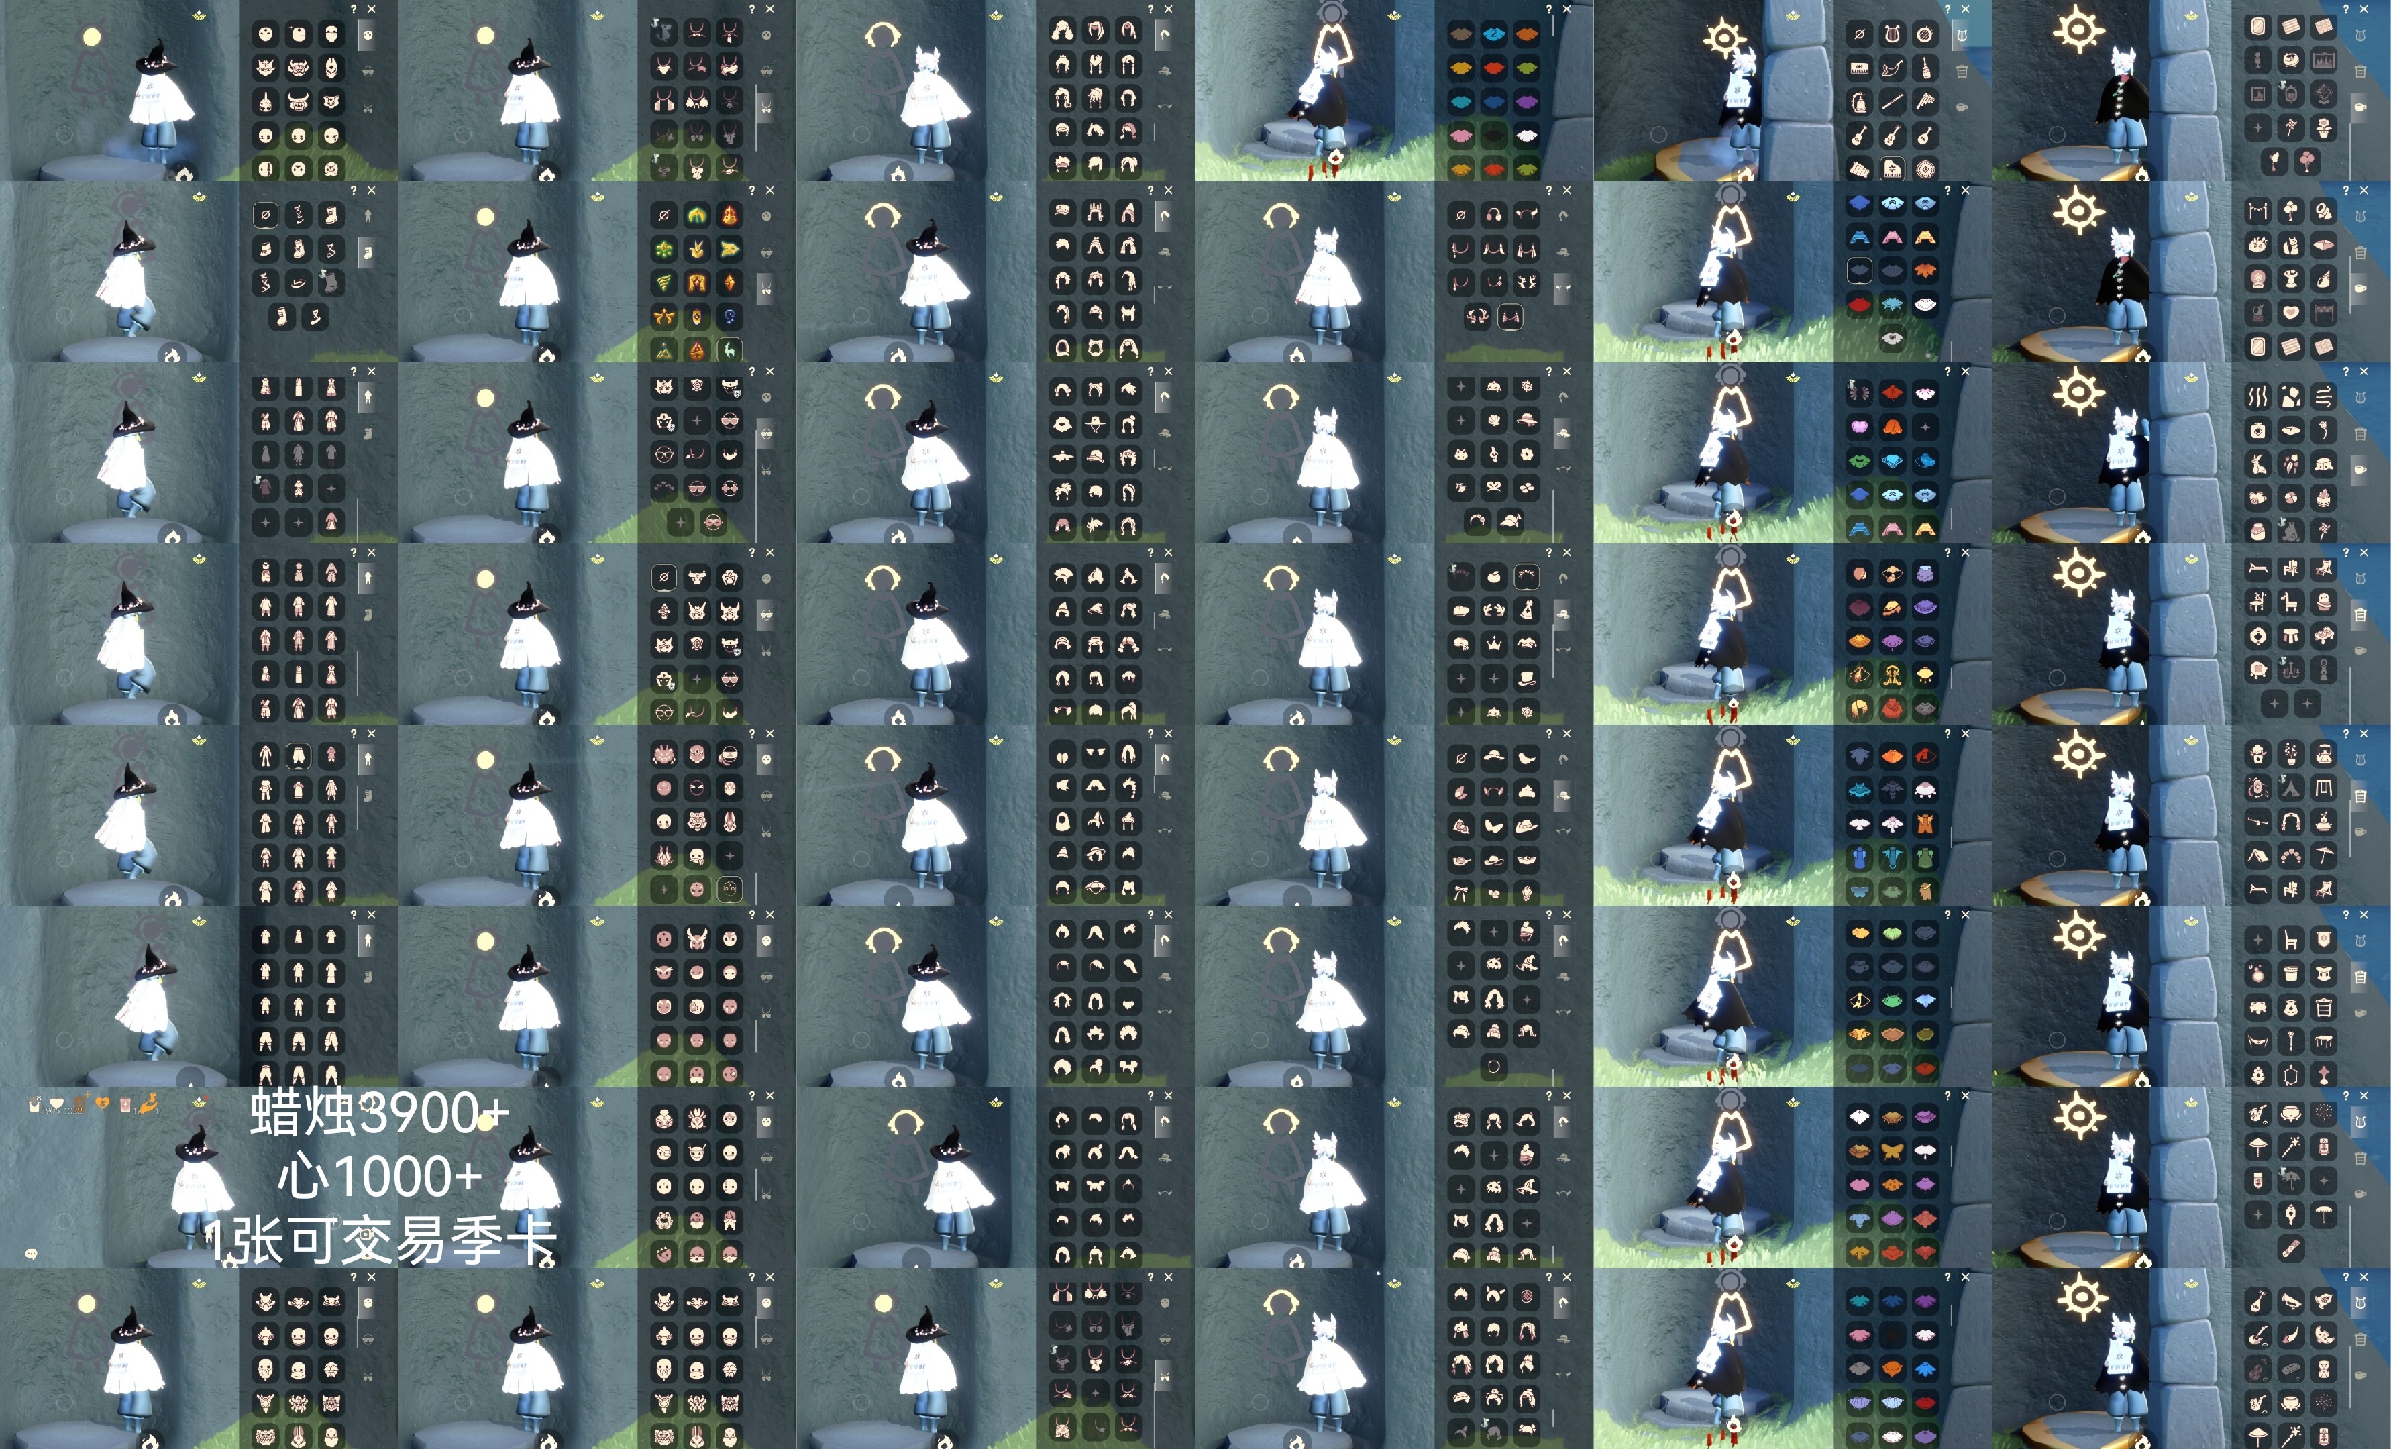Choose the round hand drum instrument
This screenshot has width=2391, height=1449.
coord(1924,35)
